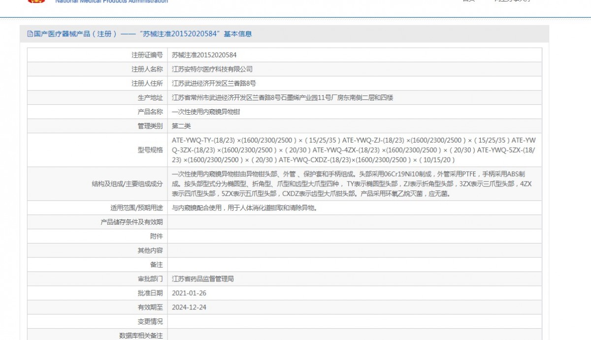Select the 变更情况 row label
This screenshot has height=340, width=591.
(150, 322)
